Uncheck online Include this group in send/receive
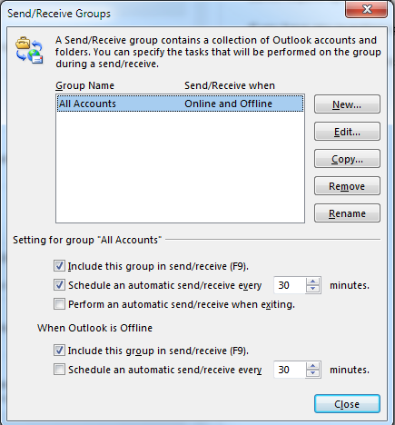The height and width of the screenshot is (425, 395). click(59, 266)
